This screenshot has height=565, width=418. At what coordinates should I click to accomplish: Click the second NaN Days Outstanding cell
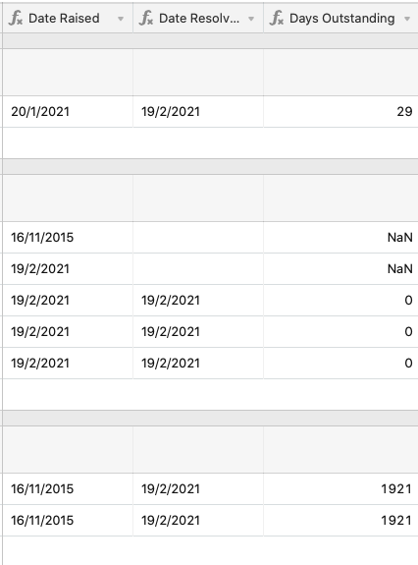340,268
